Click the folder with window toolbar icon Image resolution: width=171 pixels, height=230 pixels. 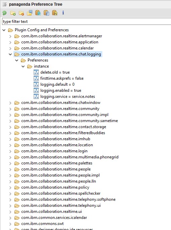(30, 13)
